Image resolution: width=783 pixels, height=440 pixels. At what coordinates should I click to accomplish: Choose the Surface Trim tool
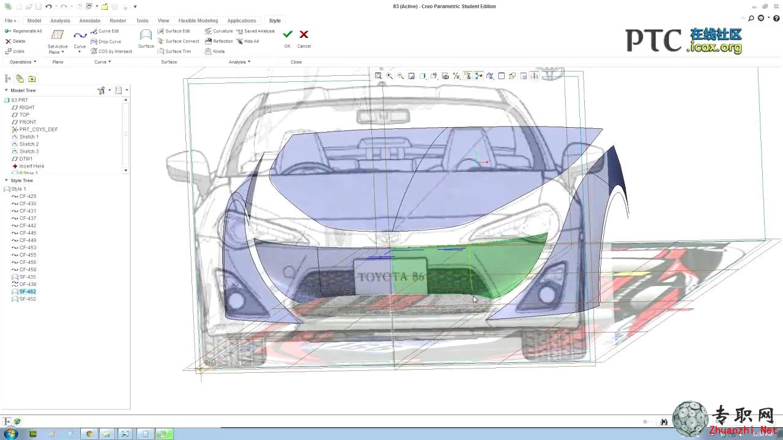click(x=174, y=51)
